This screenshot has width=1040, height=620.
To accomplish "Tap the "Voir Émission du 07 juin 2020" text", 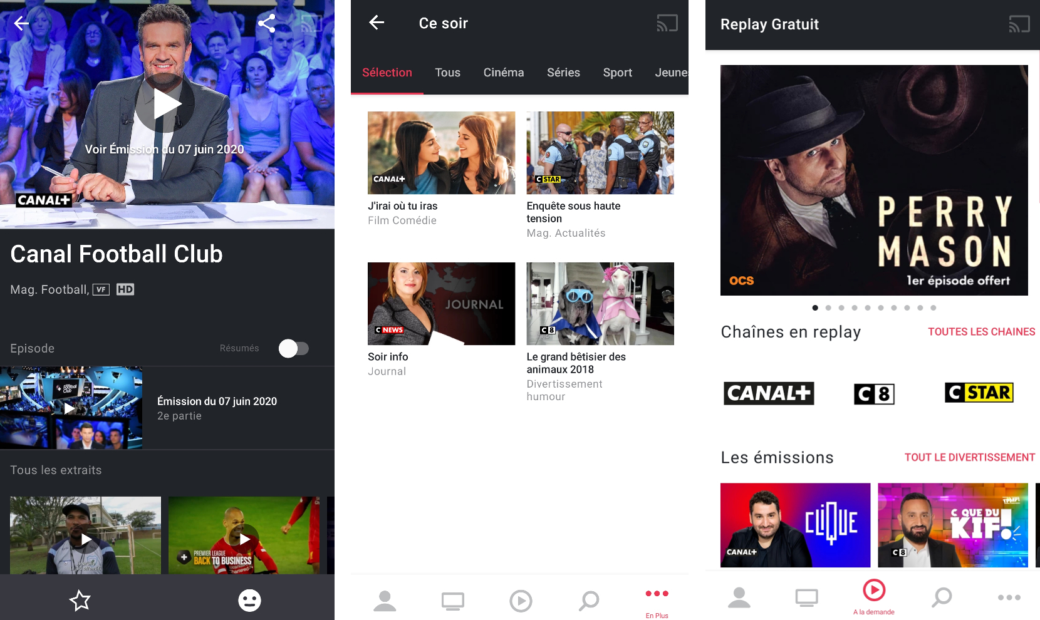I will click(164, 150).
